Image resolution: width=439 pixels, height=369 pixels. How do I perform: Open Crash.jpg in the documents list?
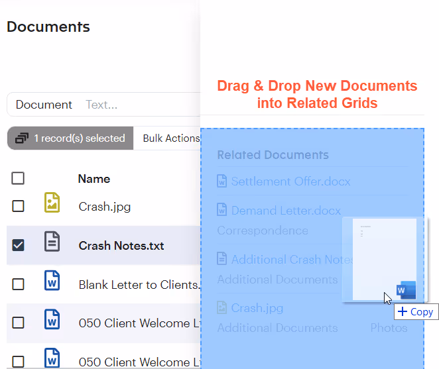pos(105,207)
